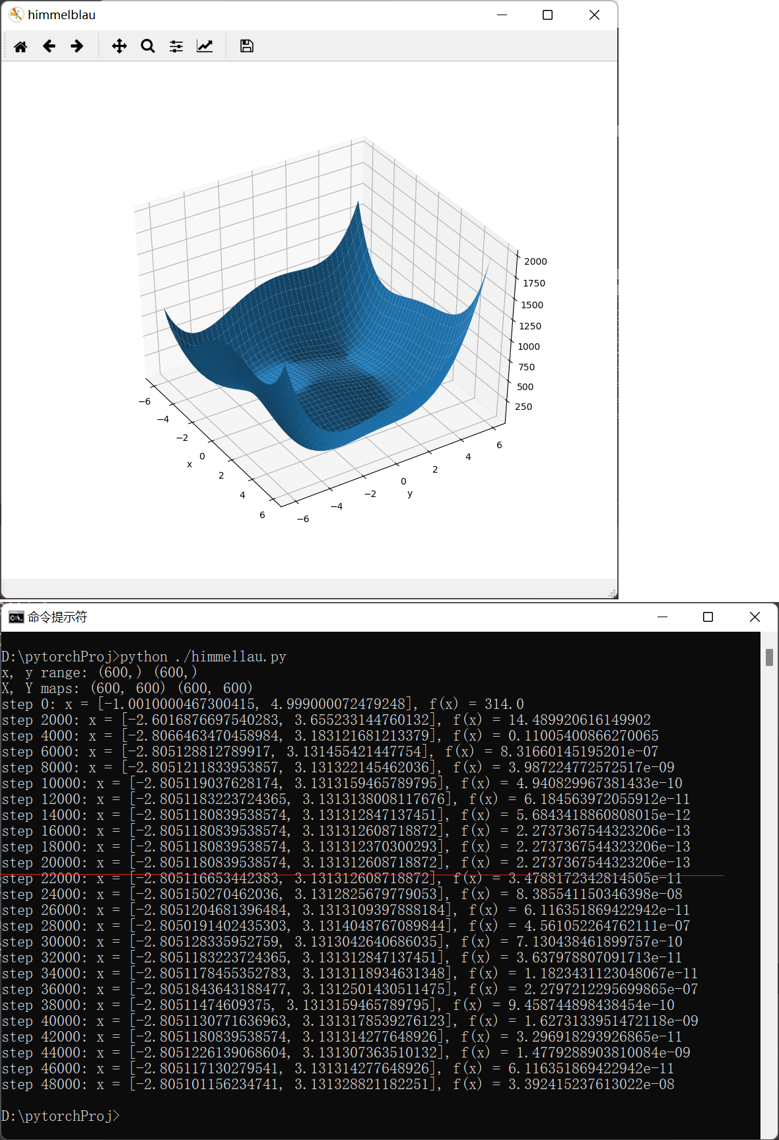Go back to the previous plot view
The image size is (779, 1140).
click(x=49, y=46)
